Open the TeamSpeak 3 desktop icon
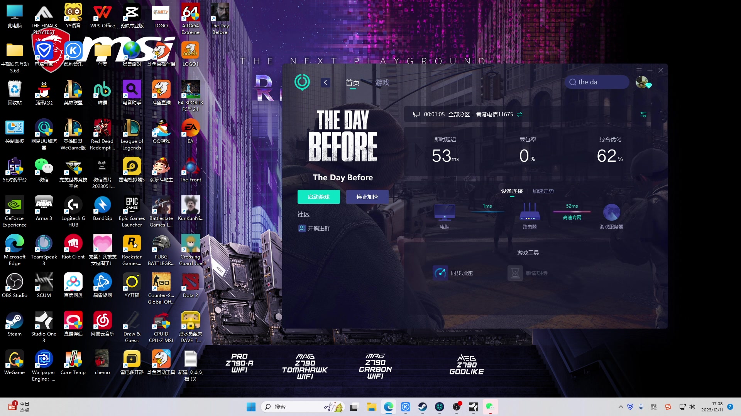The image size is (741, 416). 44,250
